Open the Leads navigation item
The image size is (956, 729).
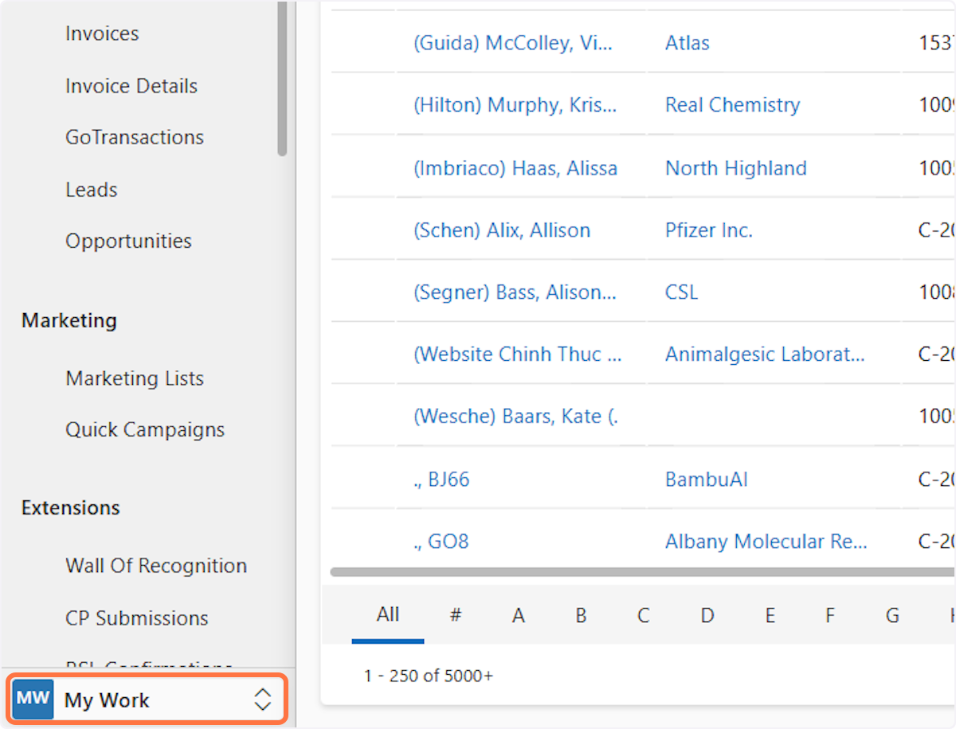coord(92,190)
